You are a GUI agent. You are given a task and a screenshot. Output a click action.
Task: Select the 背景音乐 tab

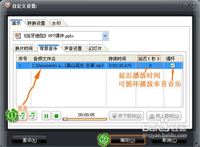point(48,48)
